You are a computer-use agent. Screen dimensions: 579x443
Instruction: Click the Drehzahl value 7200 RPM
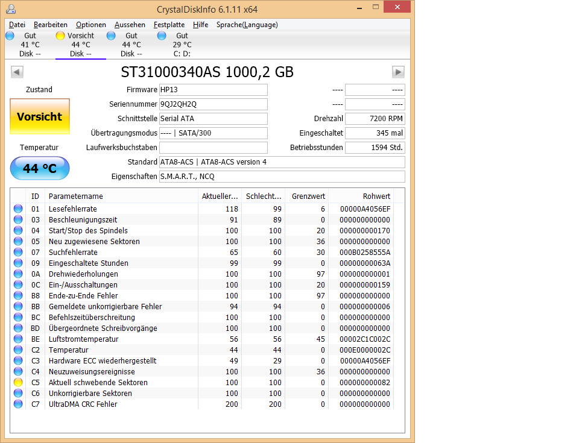[x=375, y=119]
